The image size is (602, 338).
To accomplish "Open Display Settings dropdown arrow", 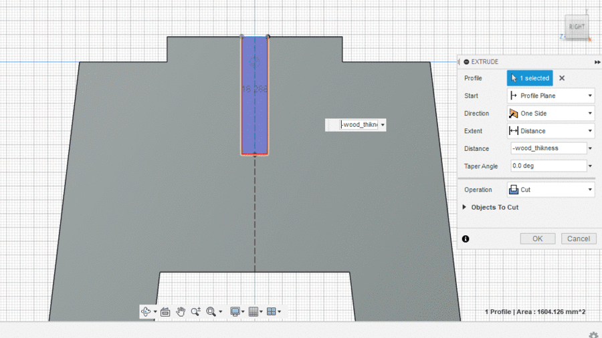I will [x=243, y=311].
